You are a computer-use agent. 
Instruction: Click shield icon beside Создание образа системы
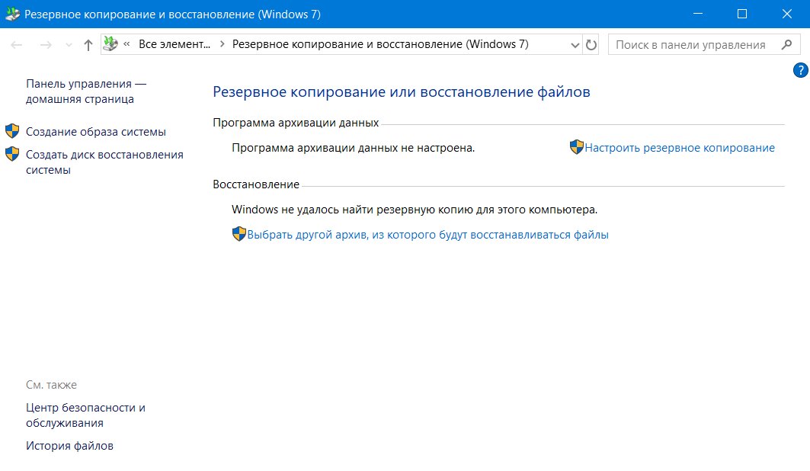click(12, 131)
